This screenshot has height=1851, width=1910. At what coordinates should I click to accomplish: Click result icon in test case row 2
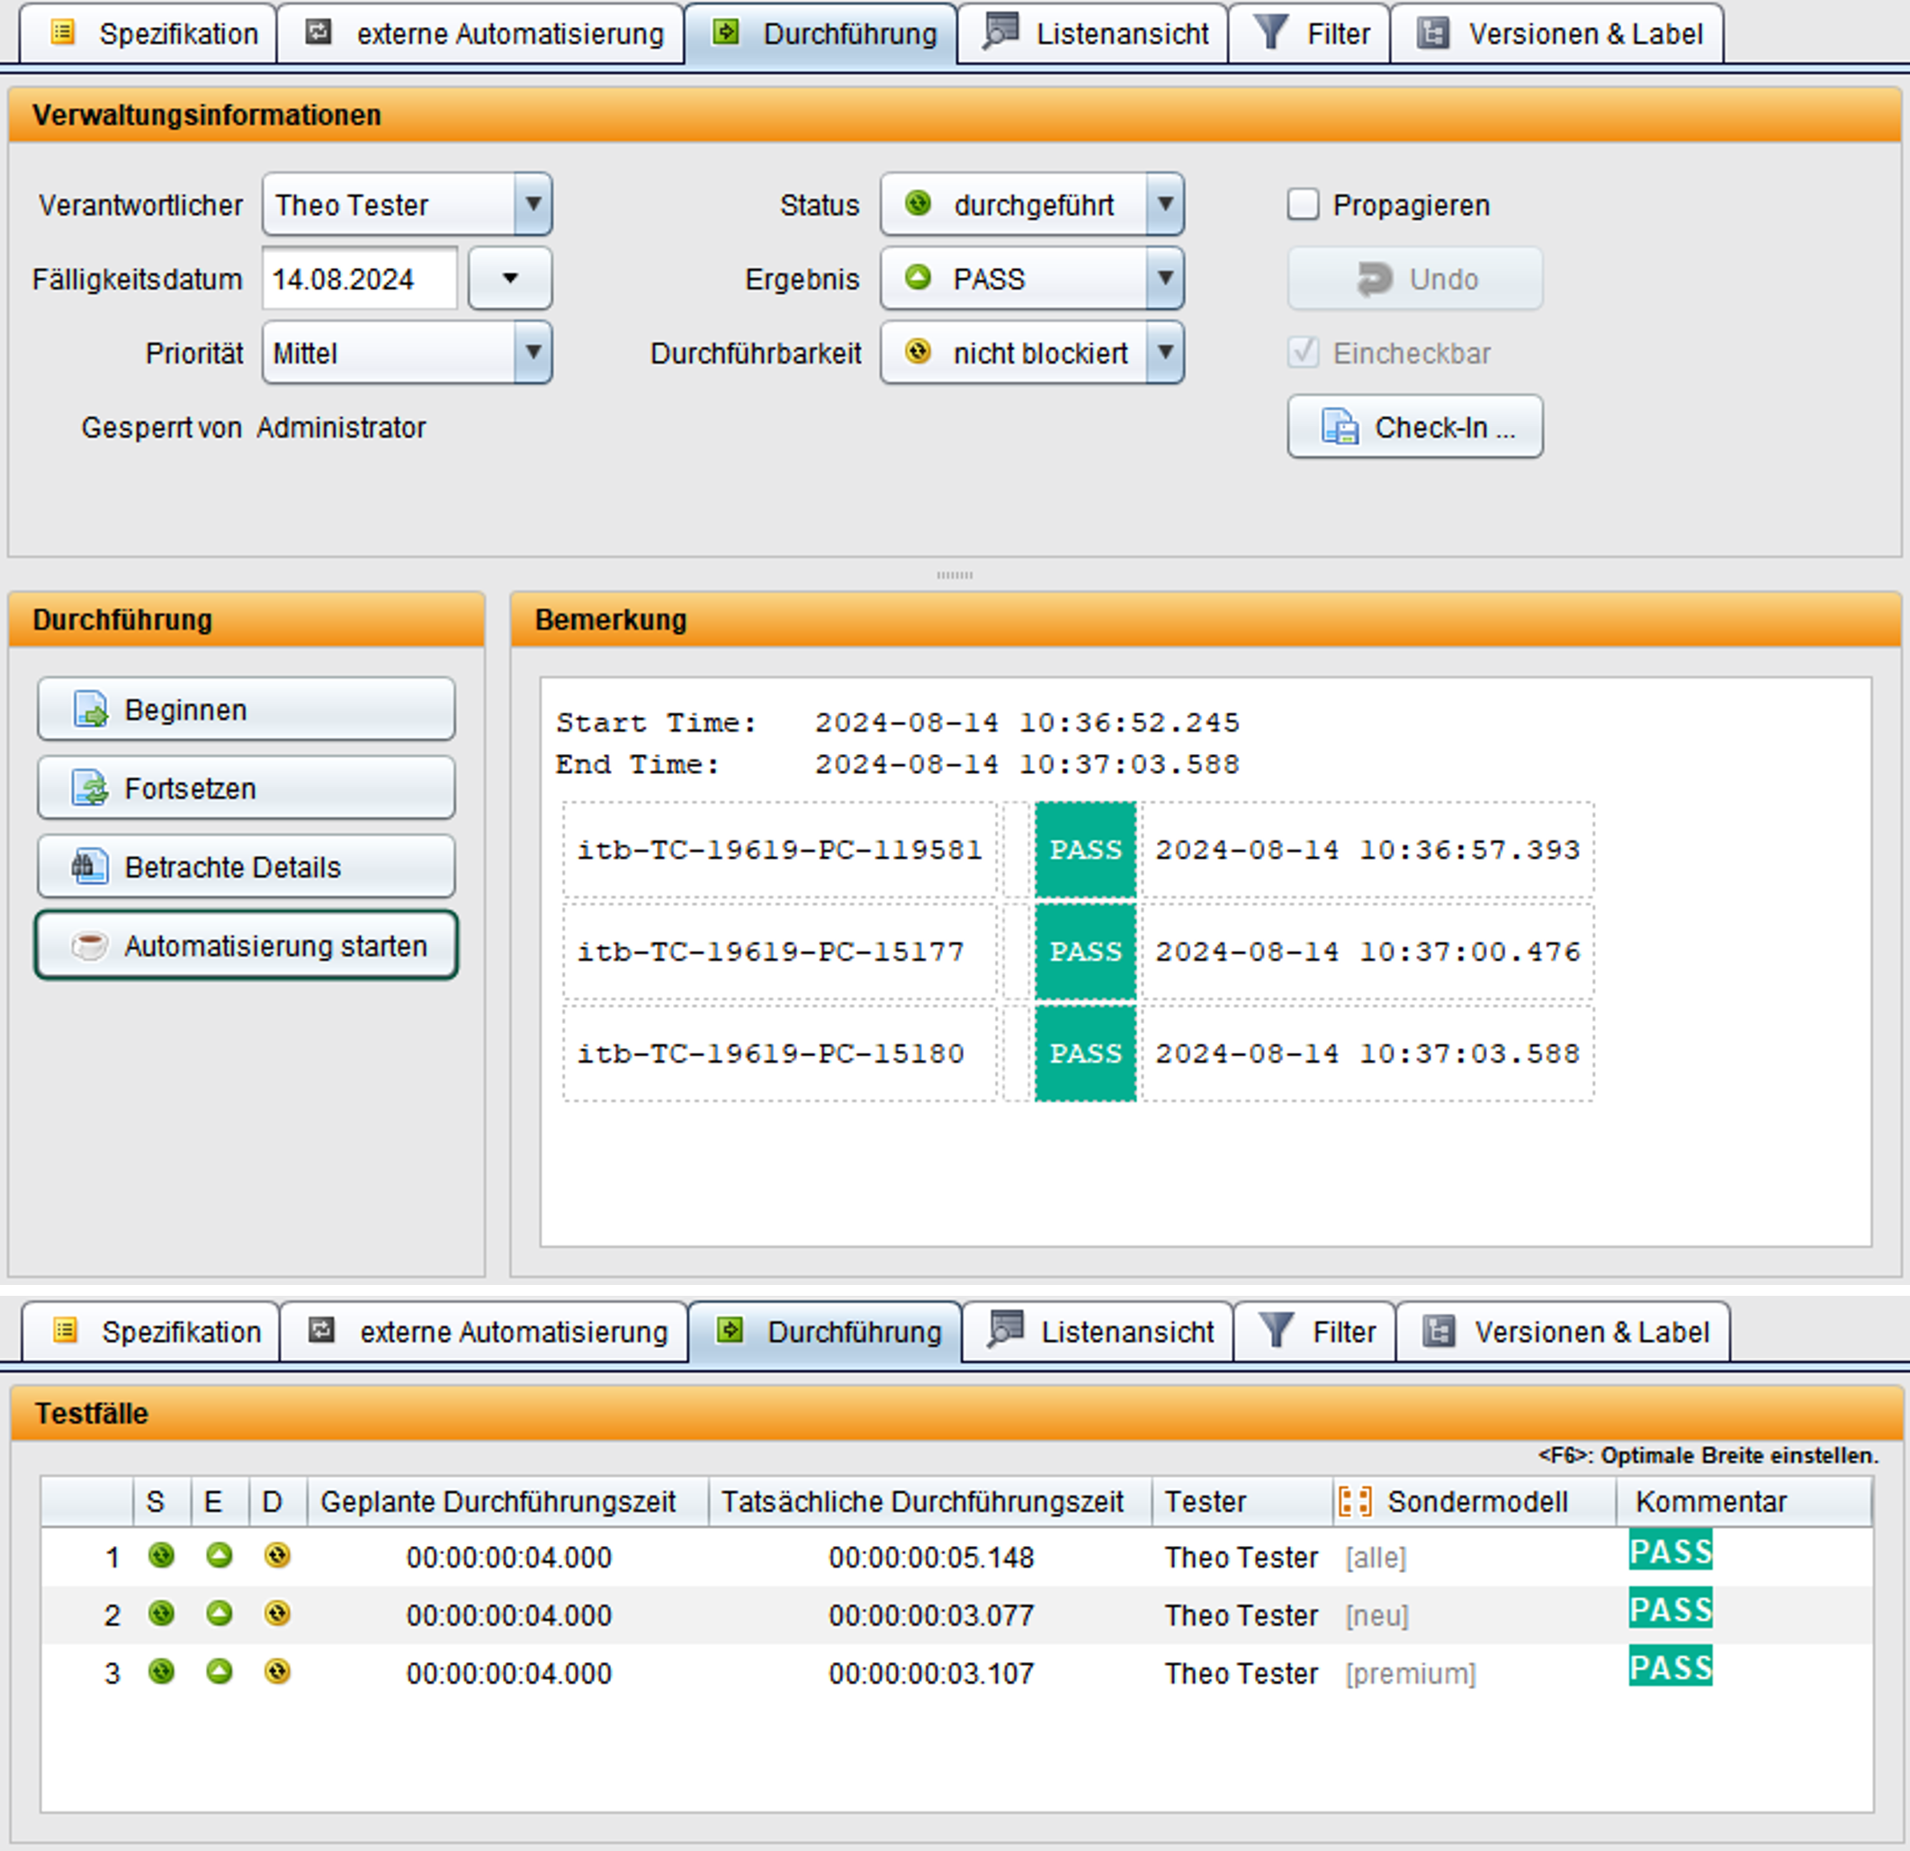[x=220, y=1614]
